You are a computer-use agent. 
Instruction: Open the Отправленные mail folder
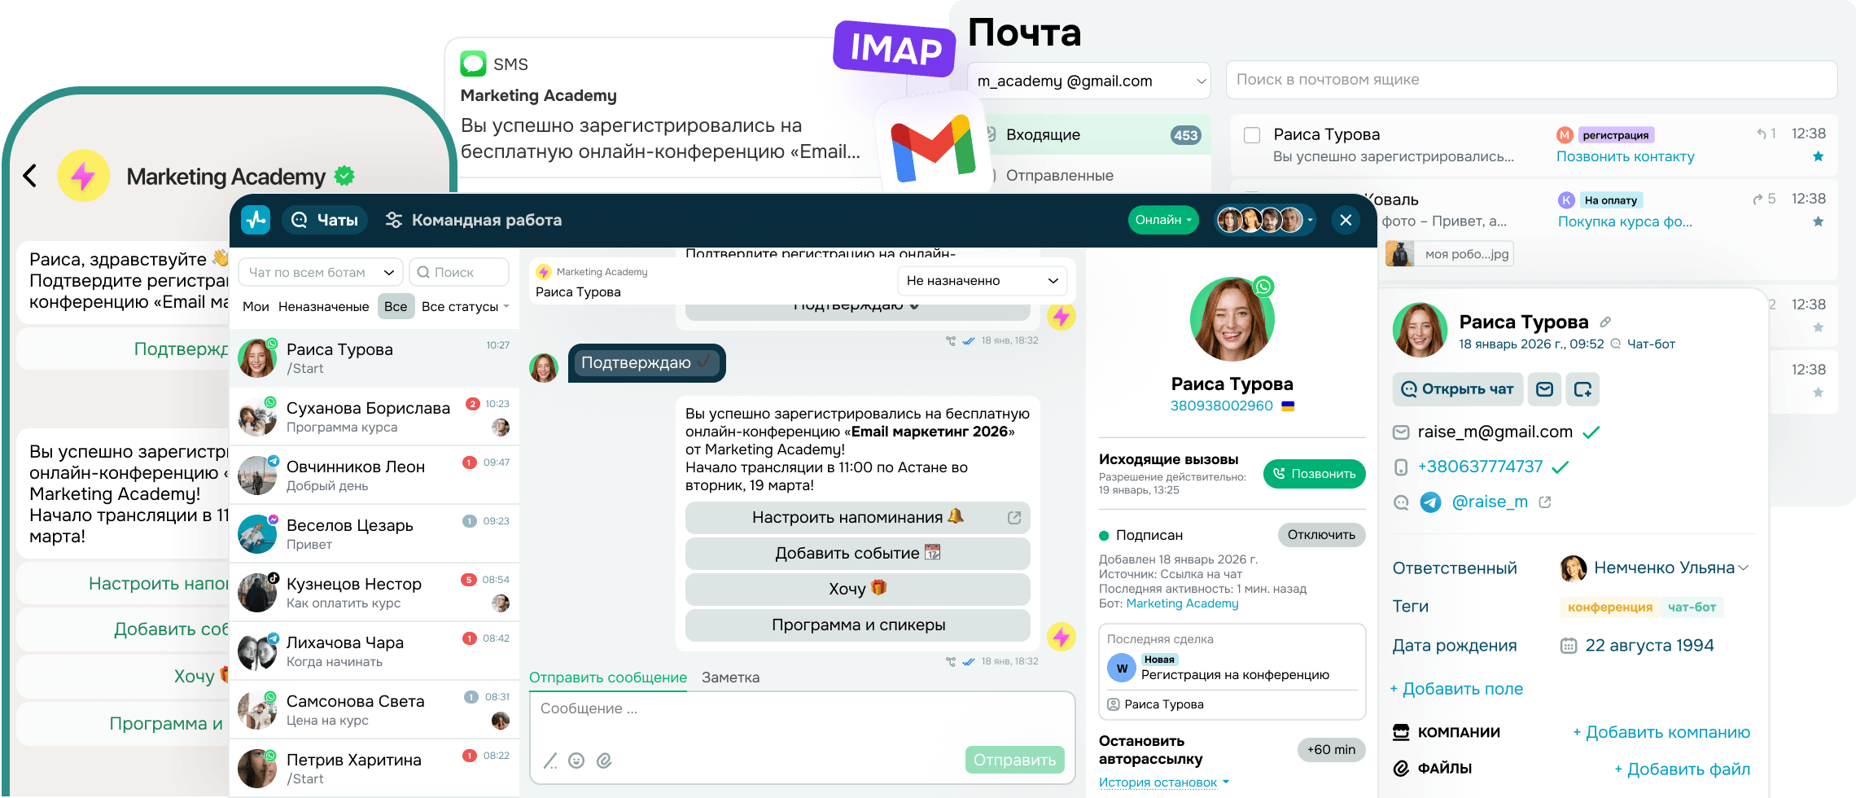[x=1059, y=176]
